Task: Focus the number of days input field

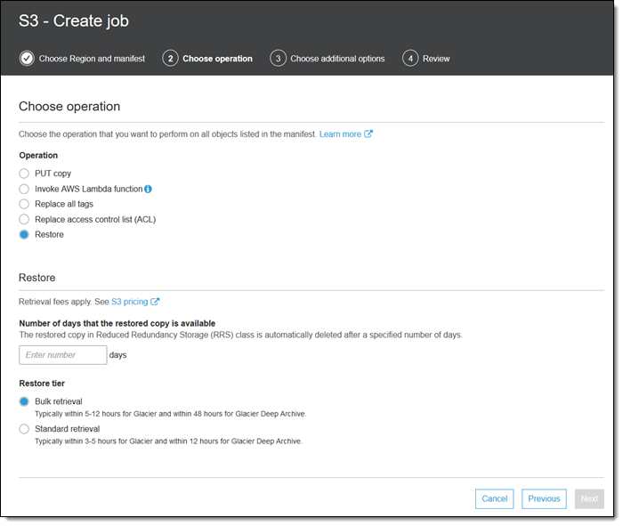Action: 63,355
